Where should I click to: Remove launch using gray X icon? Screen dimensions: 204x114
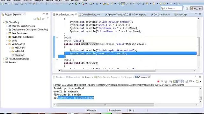pyautogui.click(x=162, y=81)
